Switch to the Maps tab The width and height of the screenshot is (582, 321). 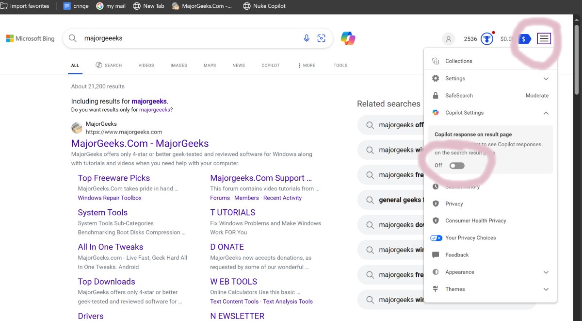click(x=210, y=66)
